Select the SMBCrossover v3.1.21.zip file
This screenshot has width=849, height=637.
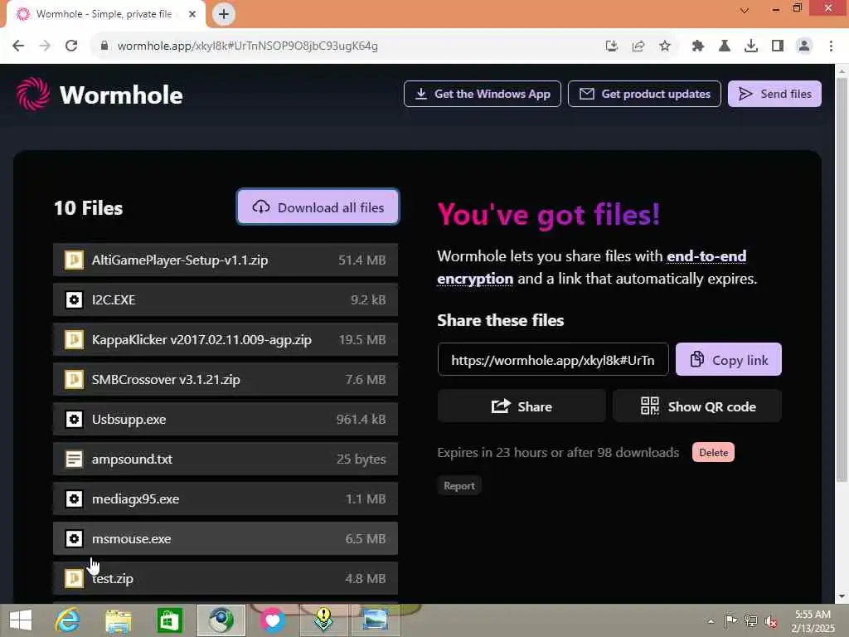(226, 379)
